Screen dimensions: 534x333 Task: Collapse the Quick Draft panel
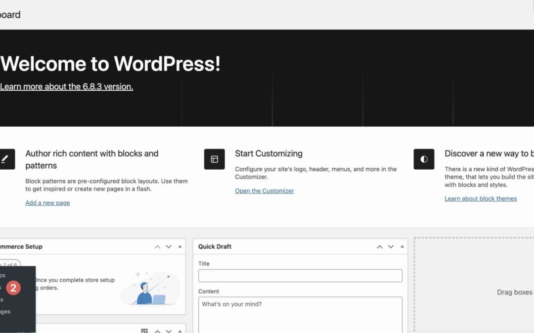(x=402, y=247)
